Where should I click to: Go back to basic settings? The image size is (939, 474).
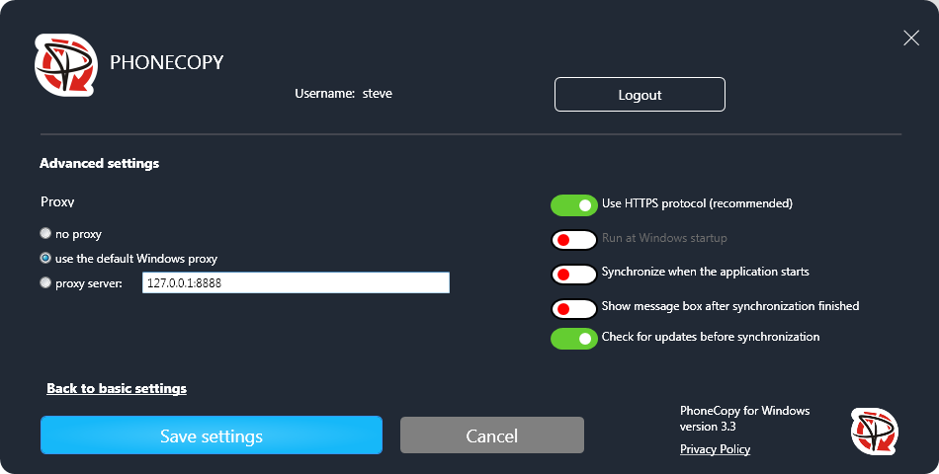pyautogui.click(x=117, y=389)
